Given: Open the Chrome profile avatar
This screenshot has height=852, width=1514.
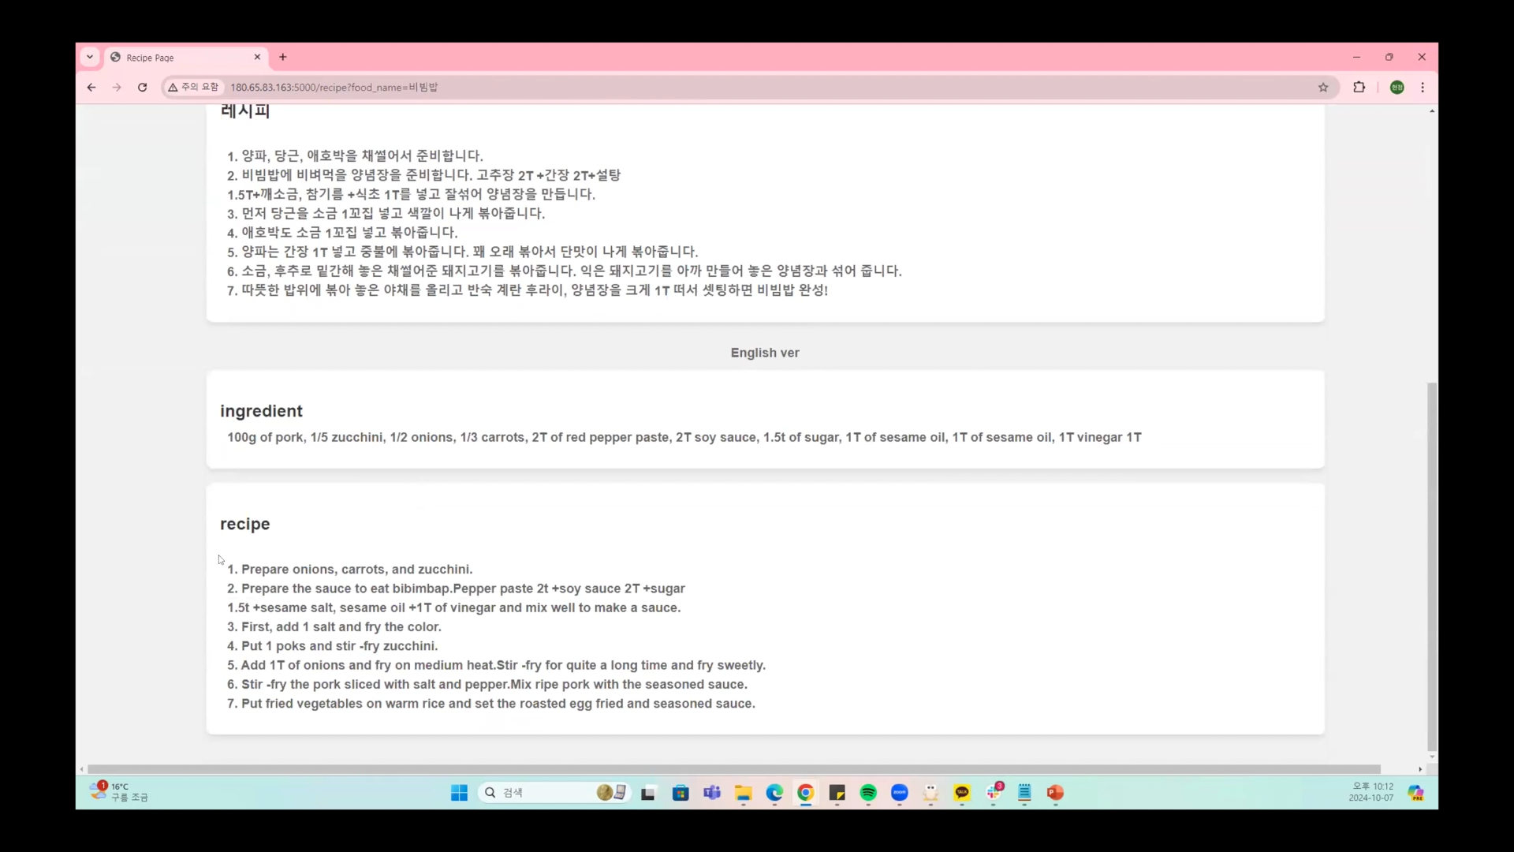Looking at the screenshot, I should pos(1397,88).
